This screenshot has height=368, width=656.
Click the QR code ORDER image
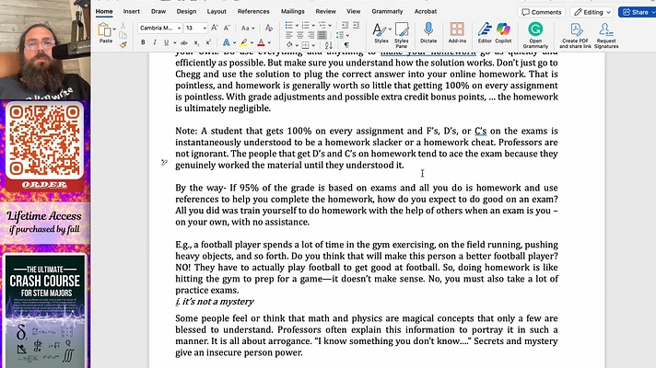(x=44, y=146)
